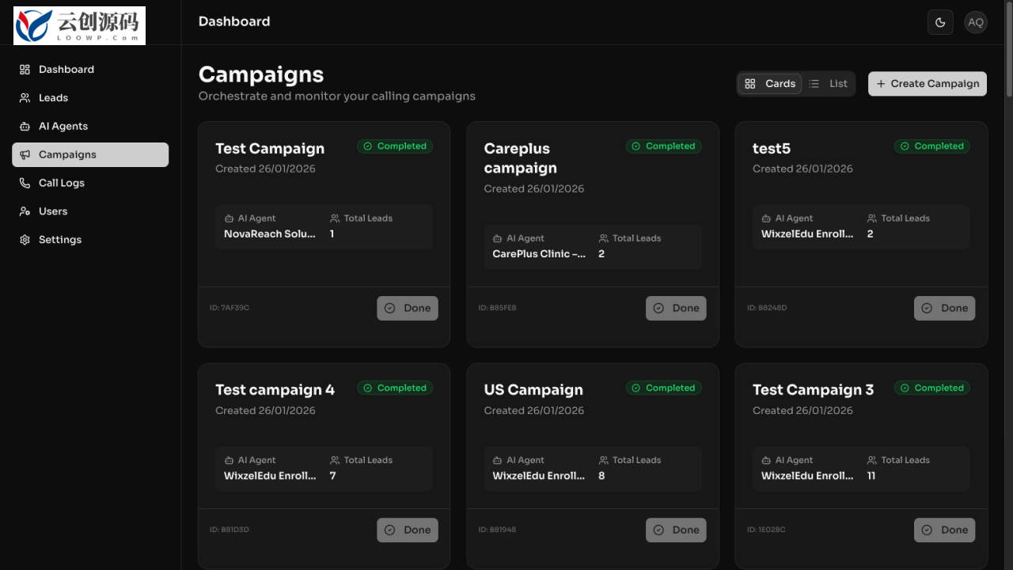Viewport: 1013px width, 570px height.
Task: Click the Users icon in sidebar
Action: (25, 211)
